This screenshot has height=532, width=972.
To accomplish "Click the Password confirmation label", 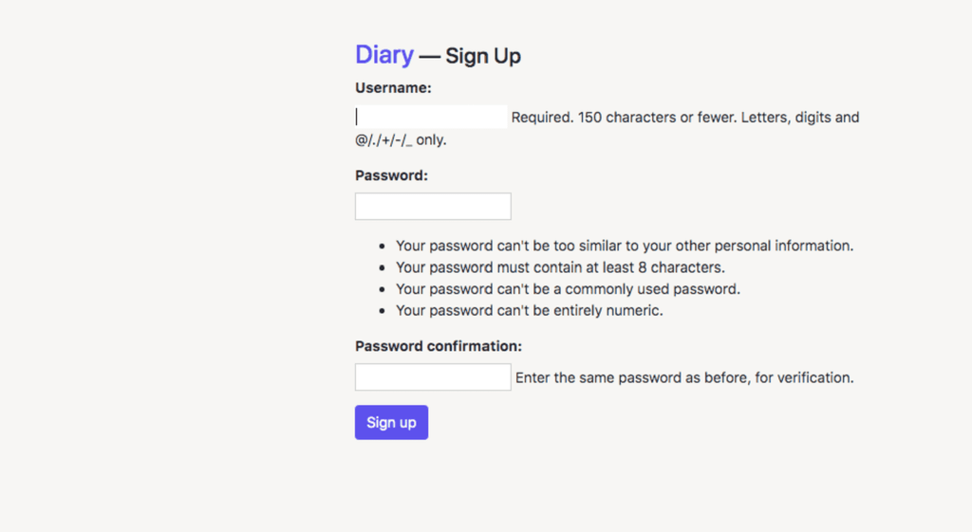I will 438,346.
